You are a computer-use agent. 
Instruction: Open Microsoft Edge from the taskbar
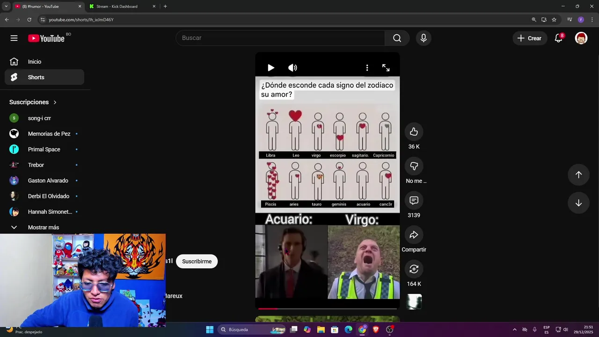(x=349, y=330)
